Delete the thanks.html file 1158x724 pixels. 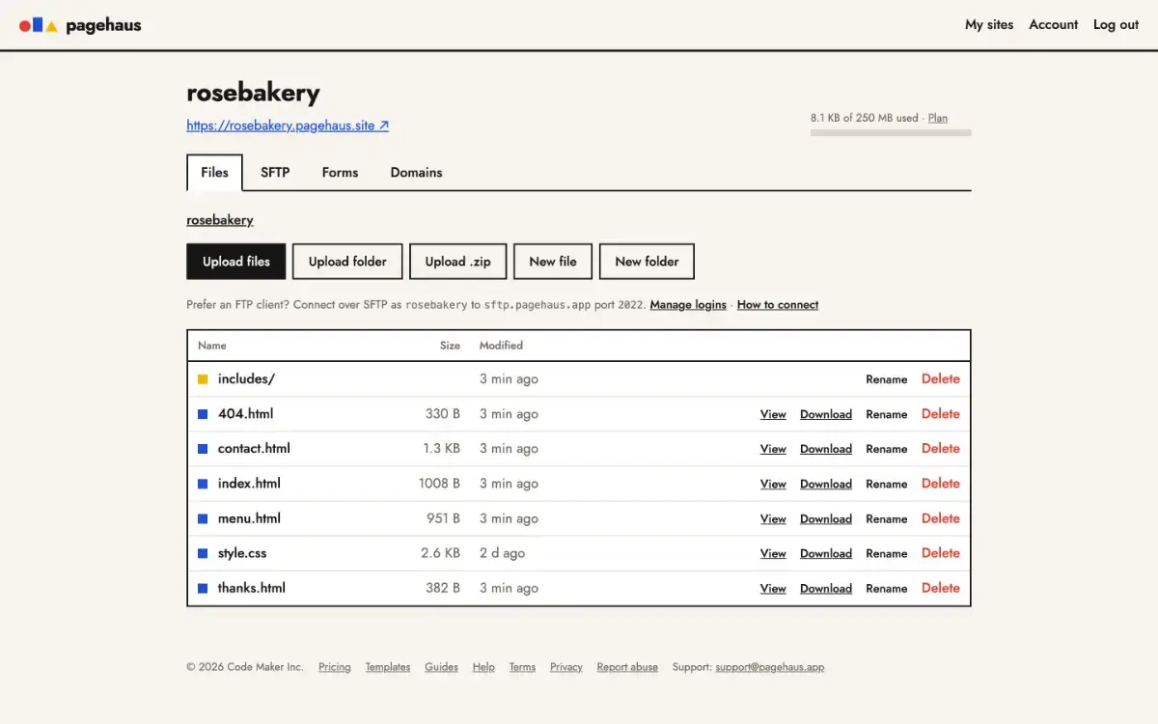coord(941,588)
